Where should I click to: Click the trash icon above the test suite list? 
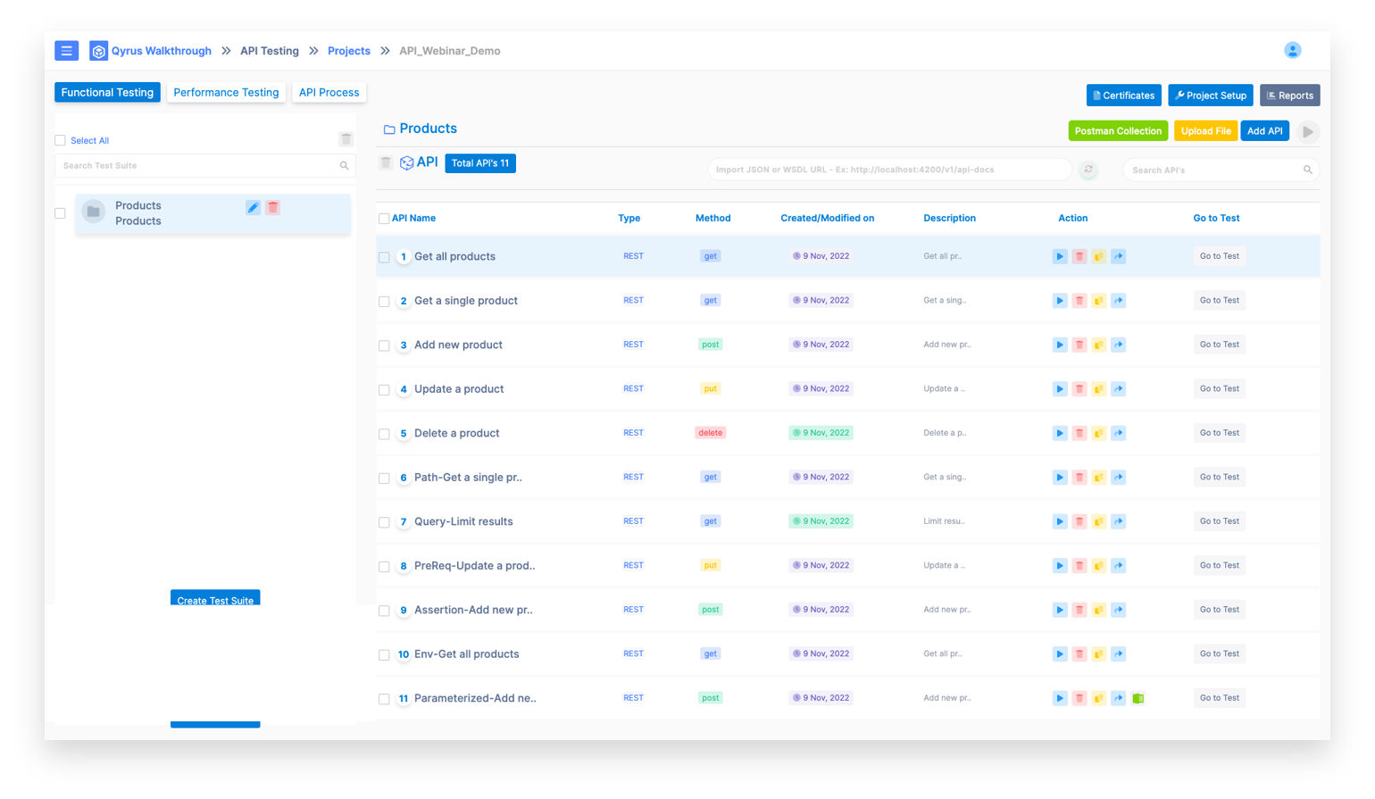(346, 138)
